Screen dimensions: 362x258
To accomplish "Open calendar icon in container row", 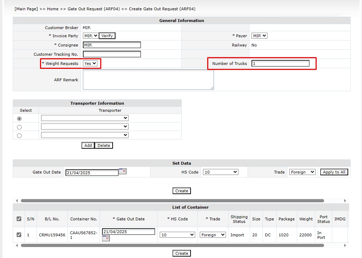I will coord(106,238).
